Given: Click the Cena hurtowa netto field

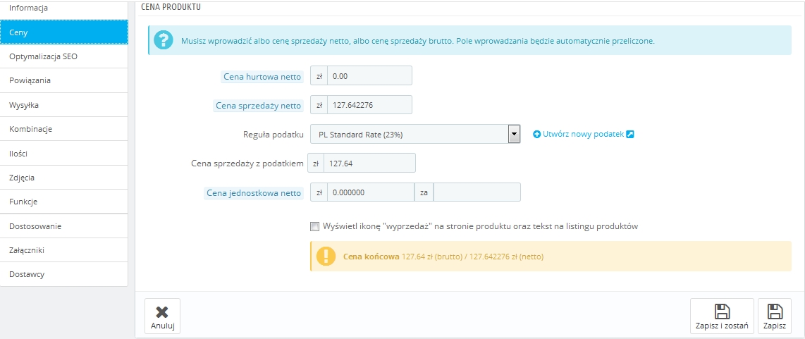Looking at the screenshot, I should 369,75.
